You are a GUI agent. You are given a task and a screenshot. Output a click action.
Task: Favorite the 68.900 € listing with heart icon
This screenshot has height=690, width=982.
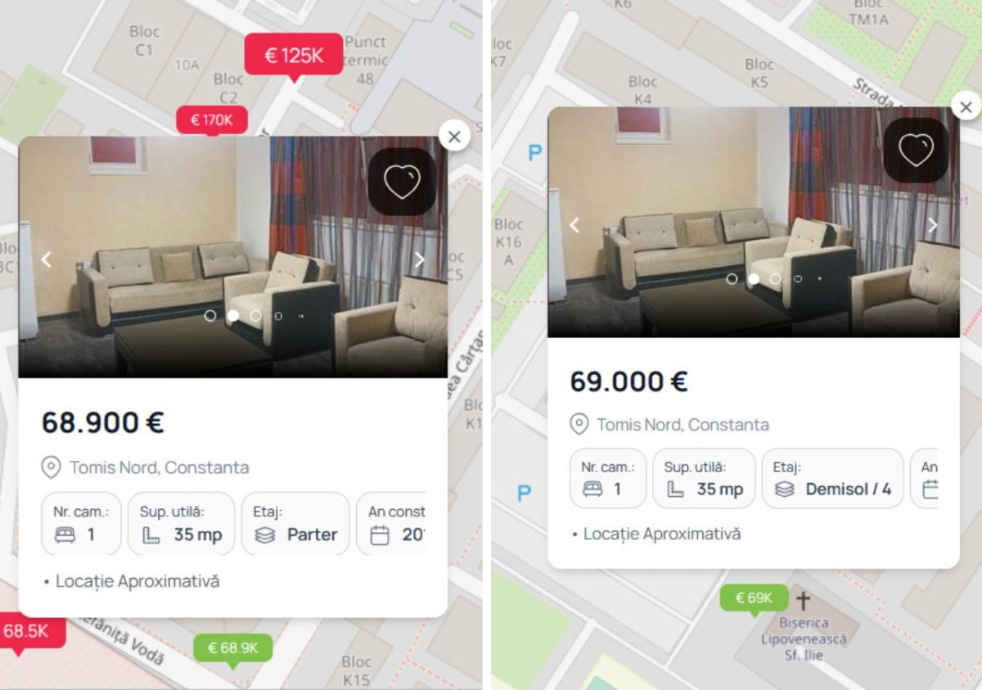(x=402, y=182)
